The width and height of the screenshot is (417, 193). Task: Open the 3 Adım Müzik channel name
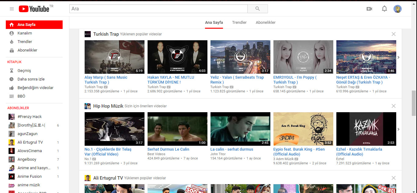tap(283, 159)
